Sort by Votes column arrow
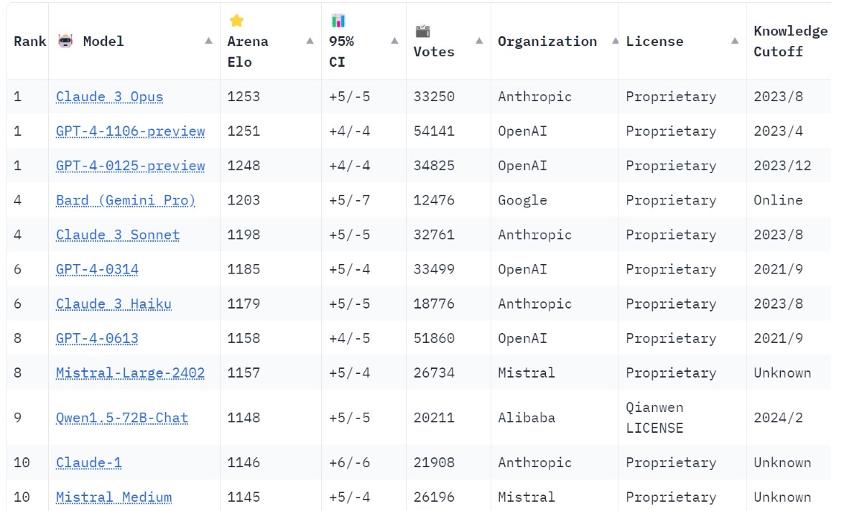The image size is (862, 511). [479, 41]
